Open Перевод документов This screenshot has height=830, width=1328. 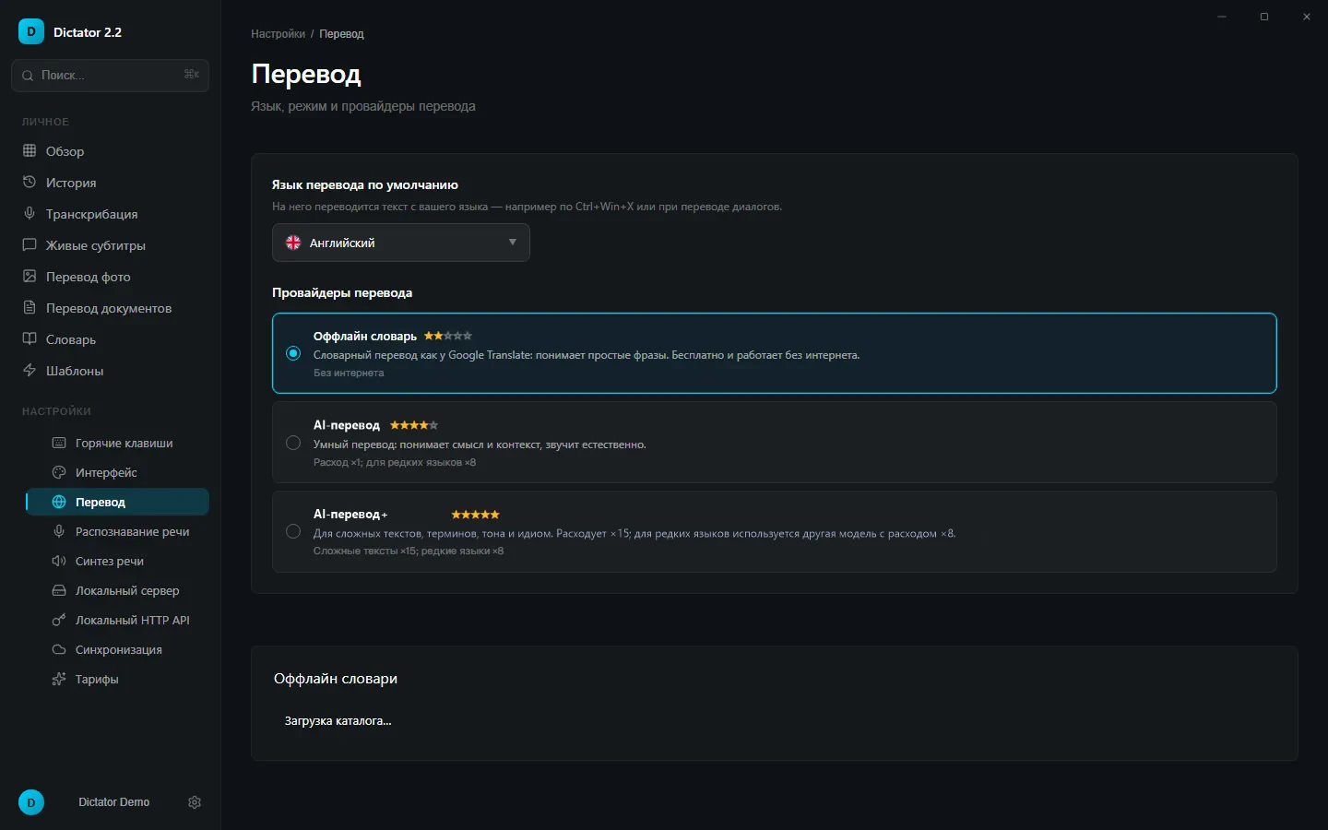(x=111, y=307)
